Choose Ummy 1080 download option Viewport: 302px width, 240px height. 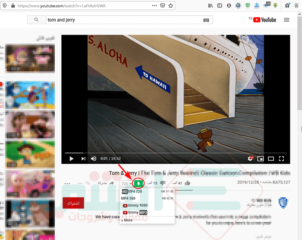147,205
